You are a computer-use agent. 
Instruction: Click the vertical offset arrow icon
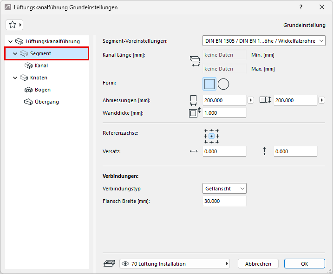264,151
